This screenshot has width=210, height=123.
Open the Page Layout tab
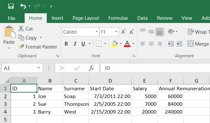(86, 18)
